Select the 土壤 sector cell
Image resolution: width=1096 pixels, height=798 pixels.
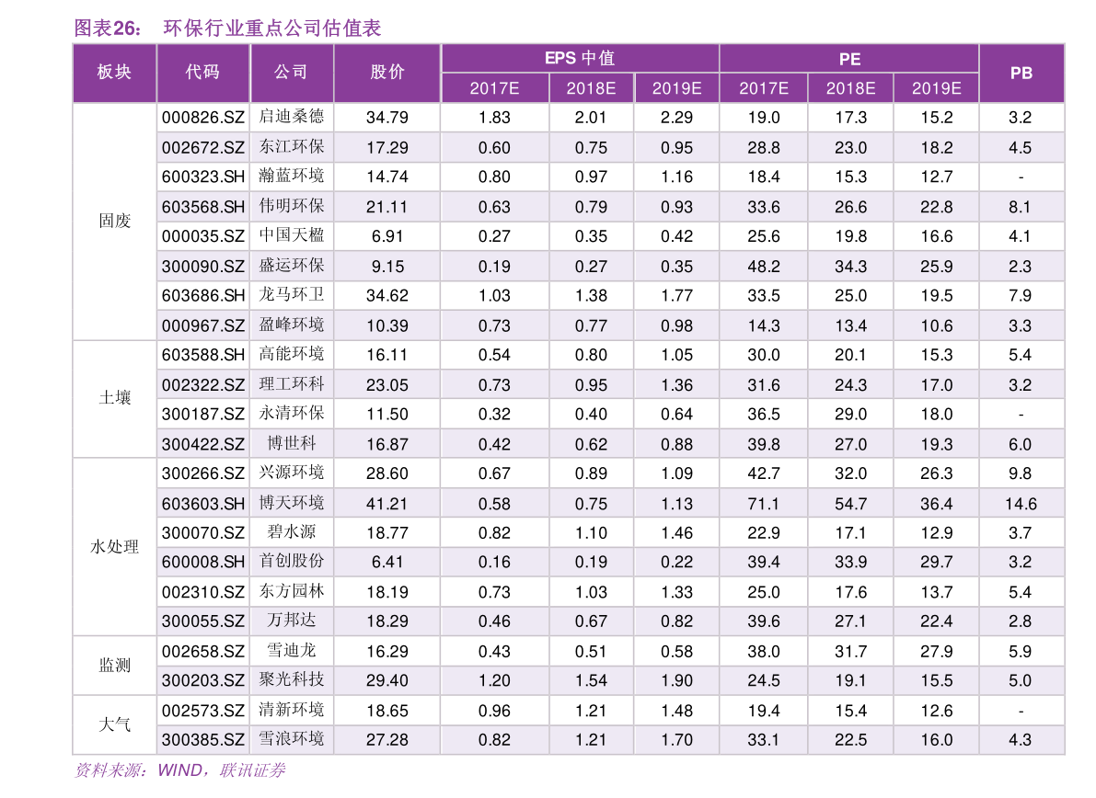tap(115, 399)
